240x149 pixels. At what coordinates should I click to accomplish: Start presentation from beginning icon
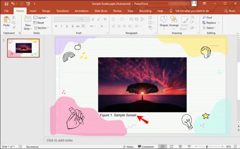pos(28,4)
